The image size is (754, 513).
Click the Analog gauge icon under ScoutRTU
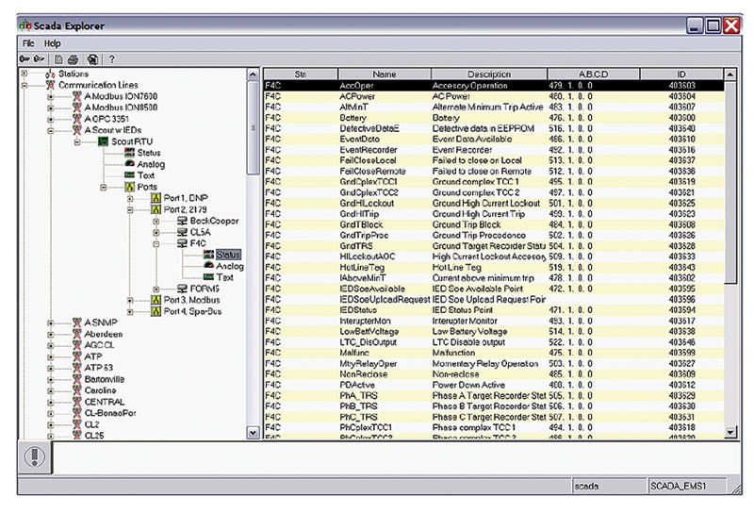[x=130, y=164]
